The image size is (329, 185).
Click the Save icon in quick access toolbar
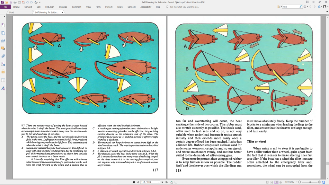click(11, 2)
